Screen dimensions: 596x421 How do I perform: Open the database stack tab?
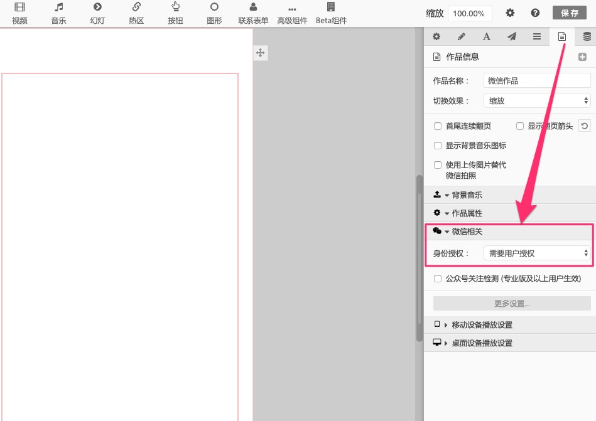pos(587,36)
